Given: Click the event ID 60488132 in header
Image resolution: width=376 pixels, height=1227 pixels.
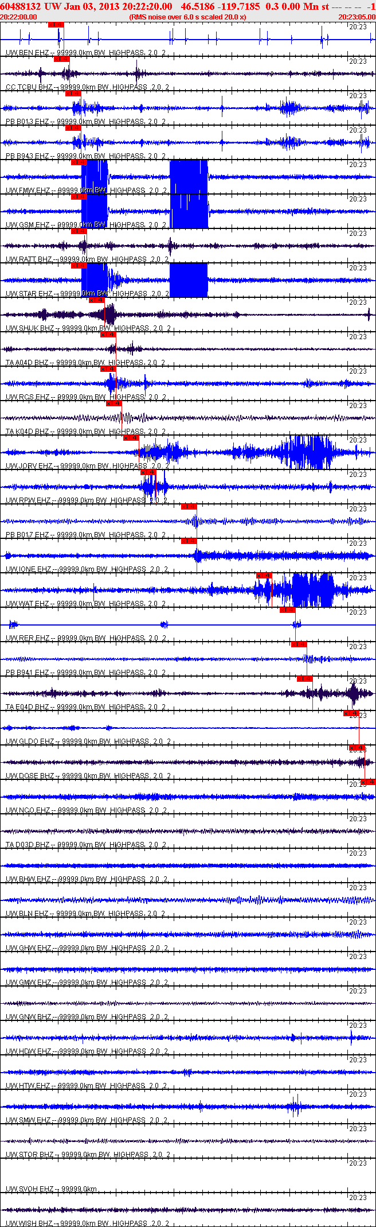Looking at the screenshot, I should click(x=21, y=6).
